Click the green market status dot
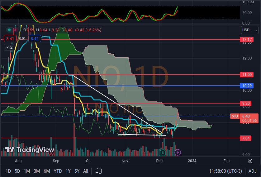Image resolution: width=261 pixels, height=177 pixels. (9, 30)
